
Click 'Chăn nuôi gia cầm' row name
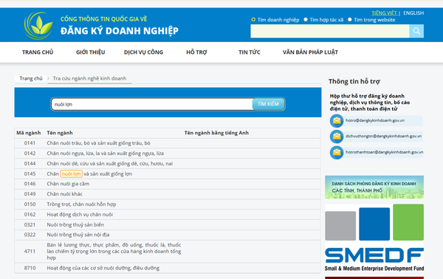68,184
